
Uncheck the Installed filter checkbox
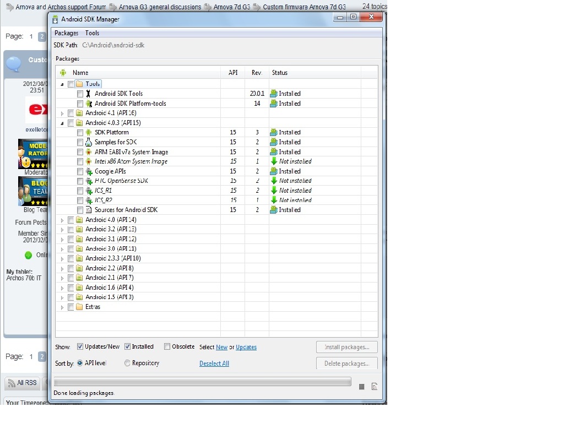[x=127, y=347]
